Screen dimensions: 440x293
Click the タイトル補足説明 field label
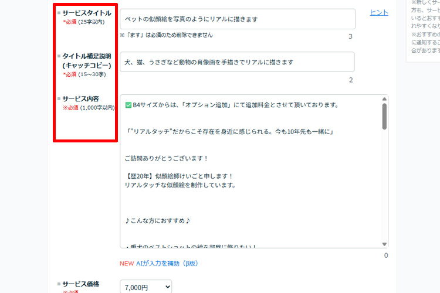click(x=86, y=56)
